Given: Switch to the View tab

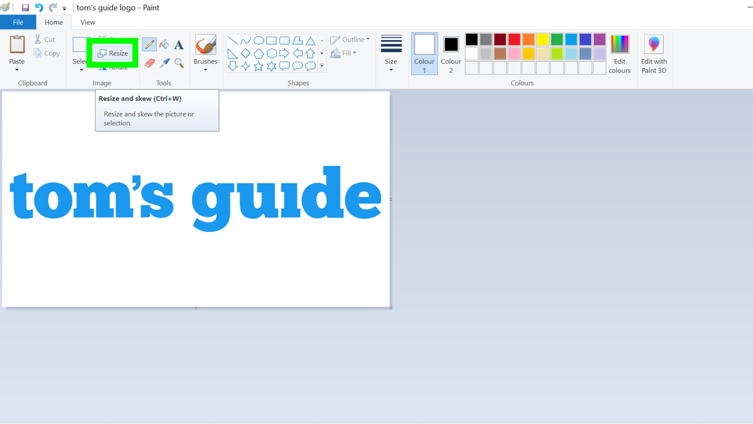Looking at the screenshot, I should [87, 22].
